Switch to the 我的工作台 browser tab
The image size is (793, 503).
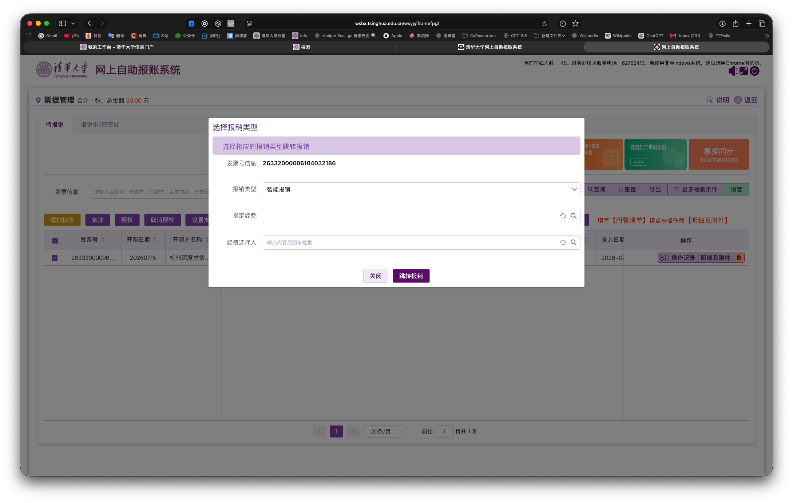[x=117, y=47]
